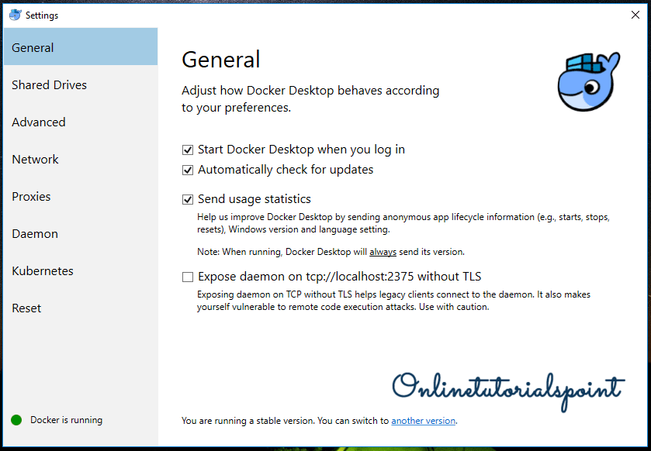Viewport: 651px width, 451px height.
Task: Select the General sidebar entry
Action: [x=33, y=47]
